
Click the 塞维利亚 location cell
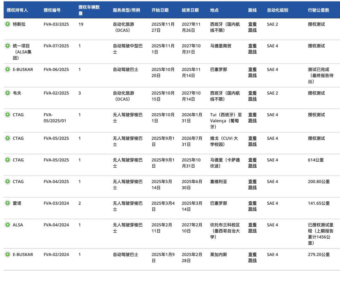tap(218, 181)
